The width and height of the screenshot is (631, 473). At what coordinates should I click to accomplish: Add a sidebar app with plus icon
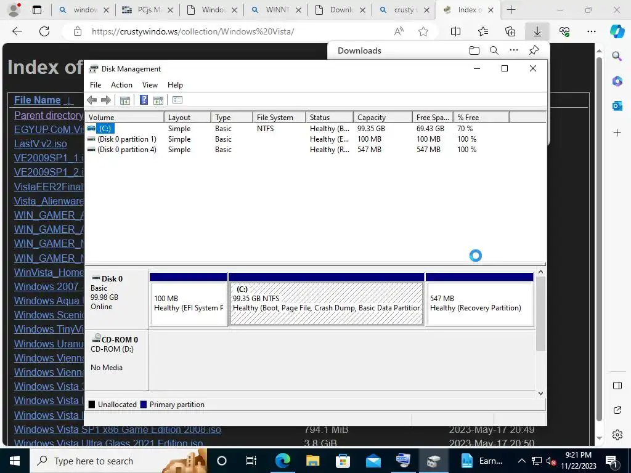[617, 133]
